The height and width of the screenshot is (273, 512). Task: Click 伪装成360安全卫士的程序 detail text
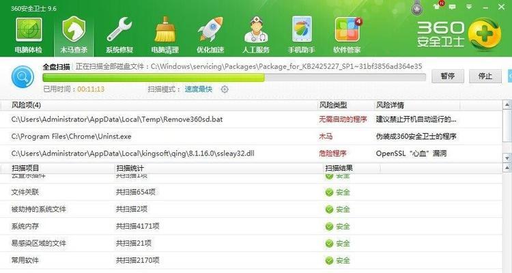[416, 136]
